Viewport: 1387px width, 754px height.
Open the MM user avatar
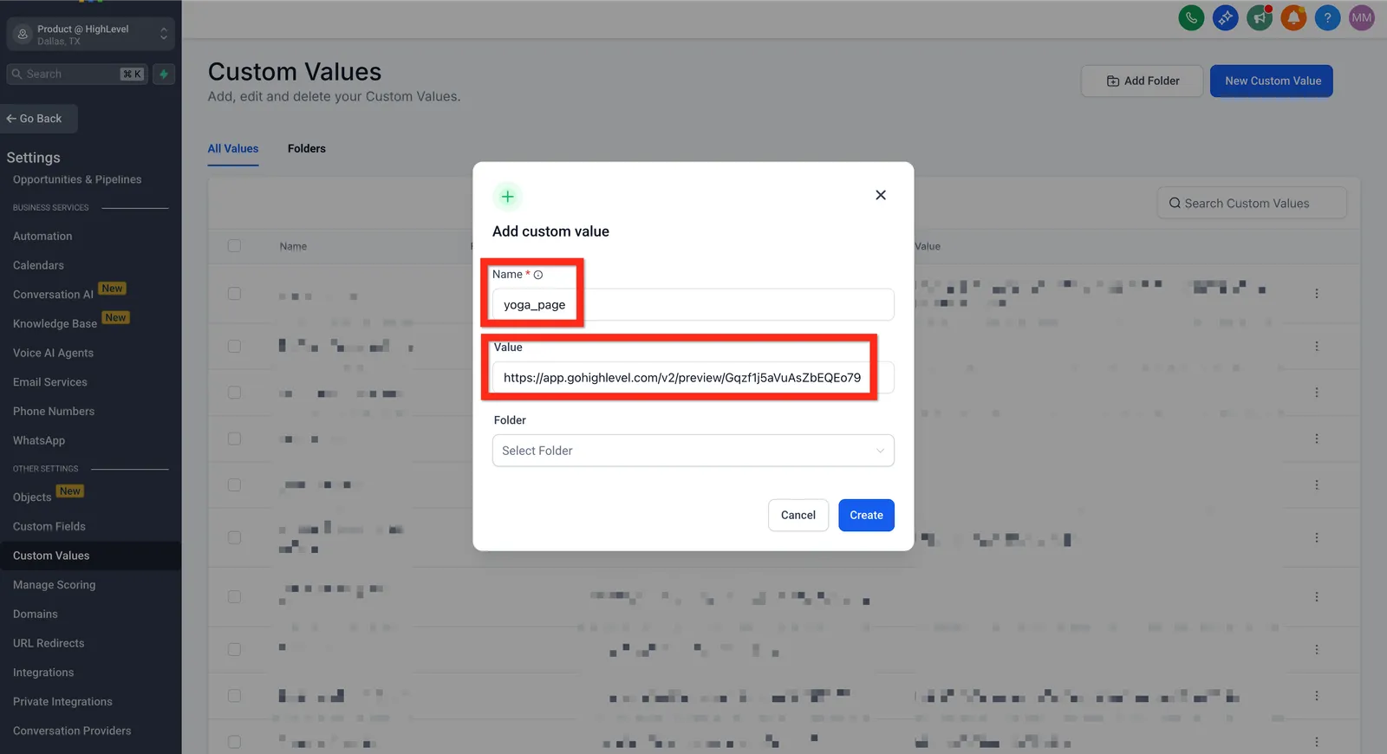click(x=1362, y=17)
